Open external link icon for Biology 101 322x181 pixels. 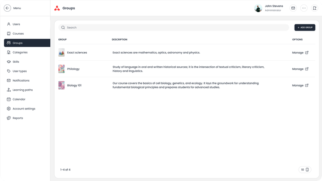307,85
